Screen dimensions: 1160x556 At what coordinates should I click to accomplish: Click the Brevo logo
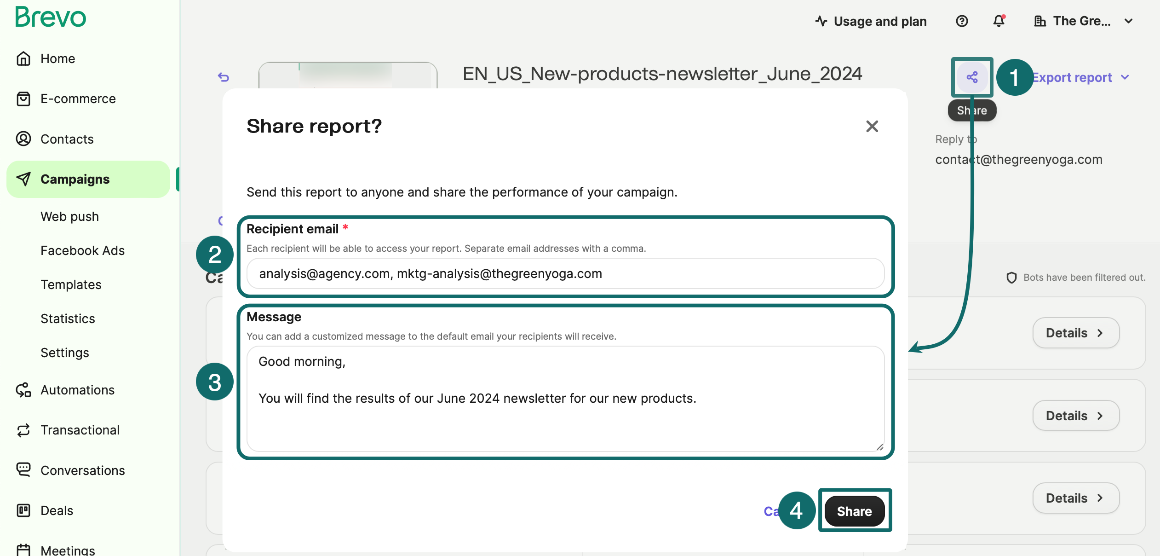pos(50,17)
